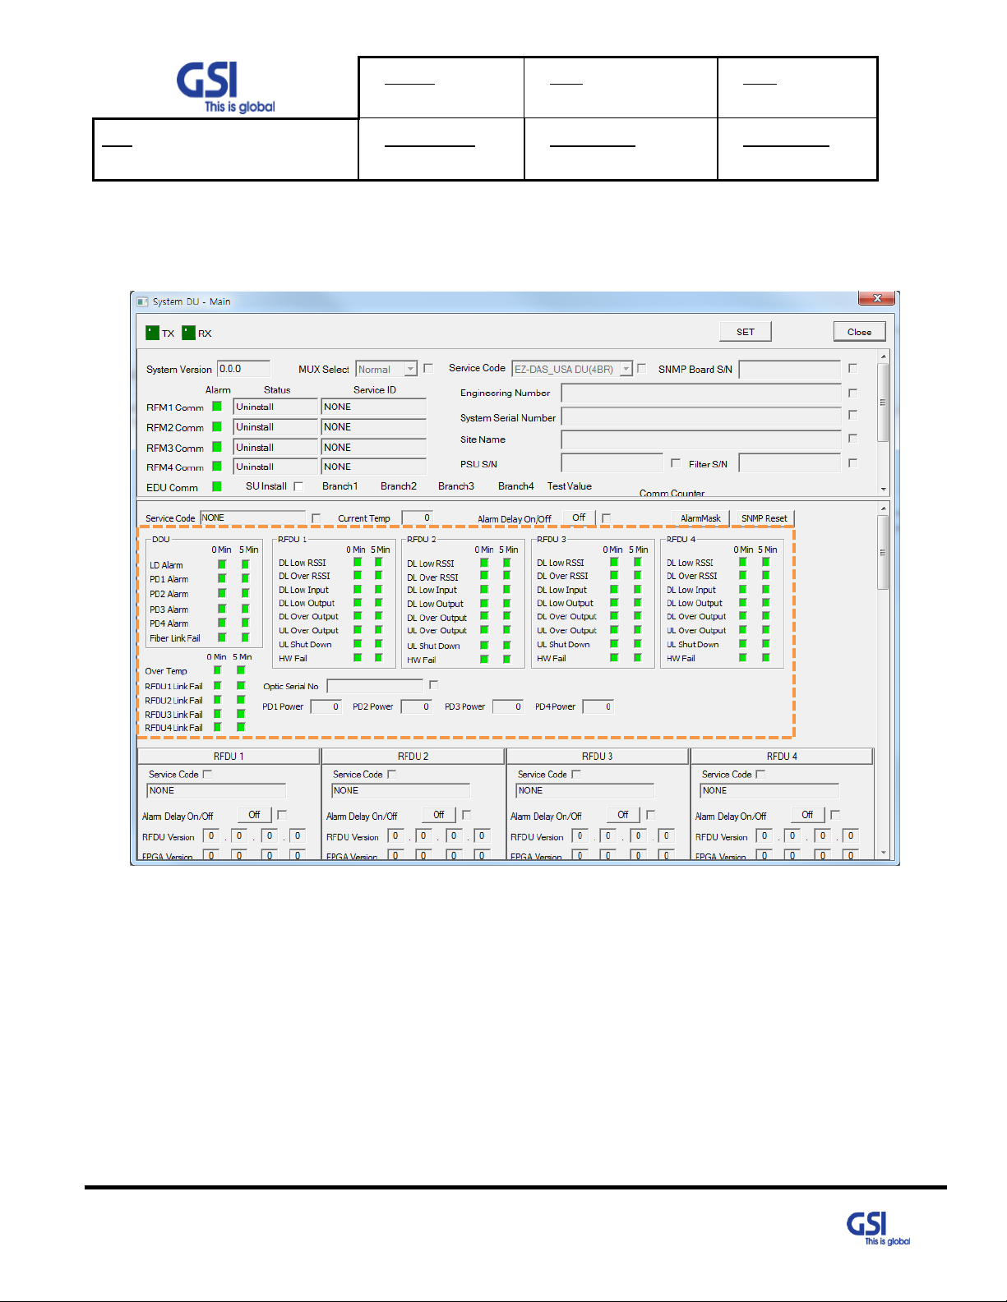Click the RFM3 Comm alarm indicator
Viewport: 1007px width, 1302px height.
pos(217,447)
